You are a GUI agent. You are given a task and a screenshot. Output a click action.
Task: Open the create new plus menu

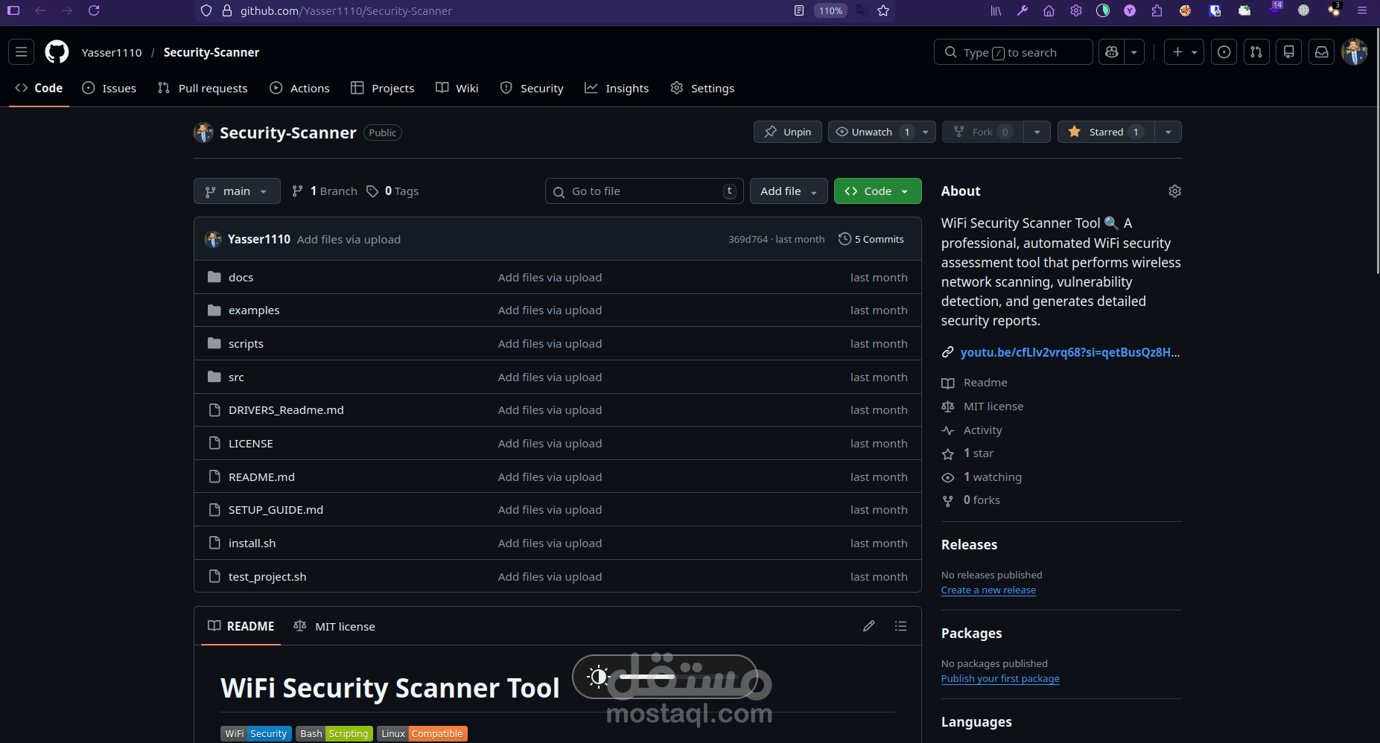click(x=1184, y=52)
